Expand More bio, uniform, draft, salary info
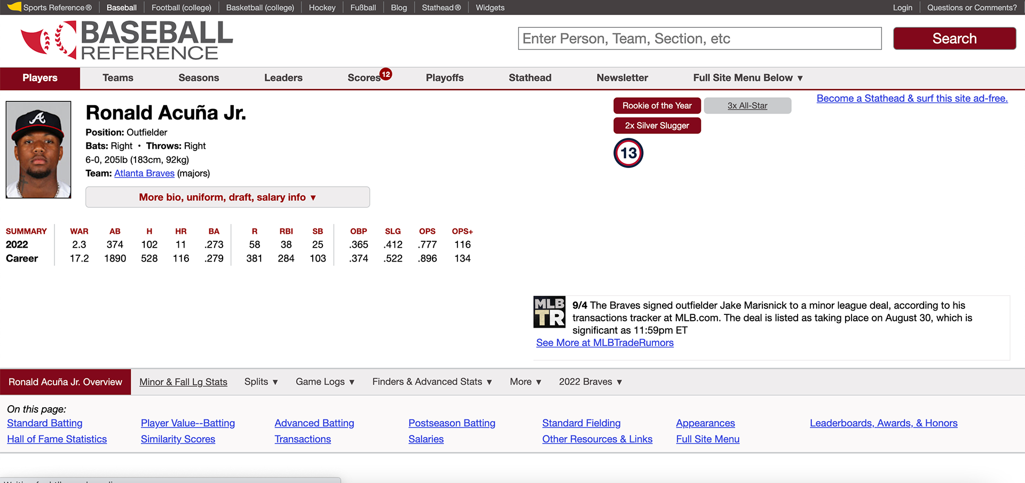Image resolution: width=1025 pixels, height=483 pixels. [x=227, y=197]
